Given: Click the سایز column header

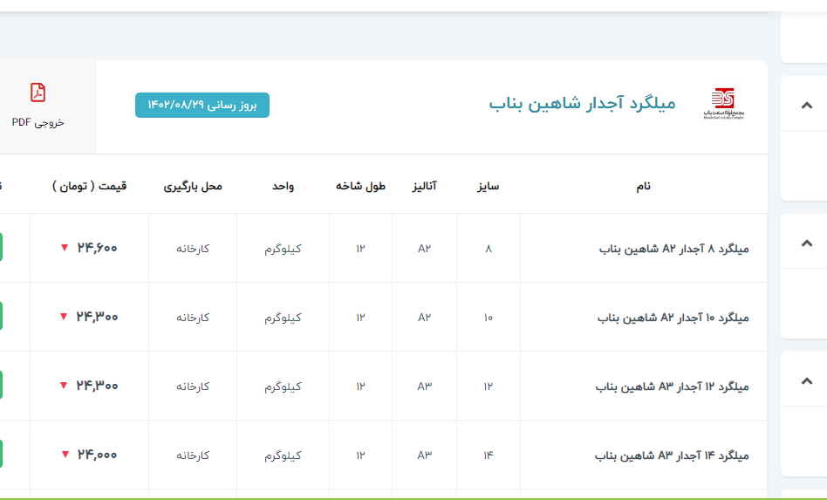Looking at the screenshot, I should 488,186.
